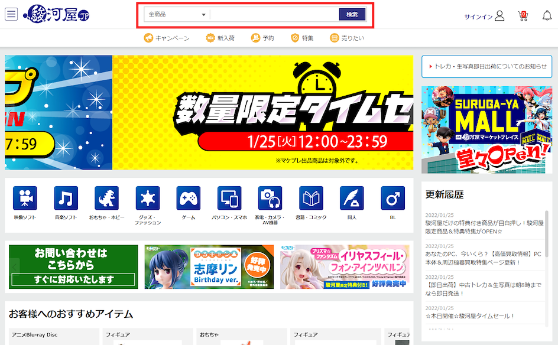Select the グッズ・ファッション category icon
The image size is (558, 345).
[148, 198]
